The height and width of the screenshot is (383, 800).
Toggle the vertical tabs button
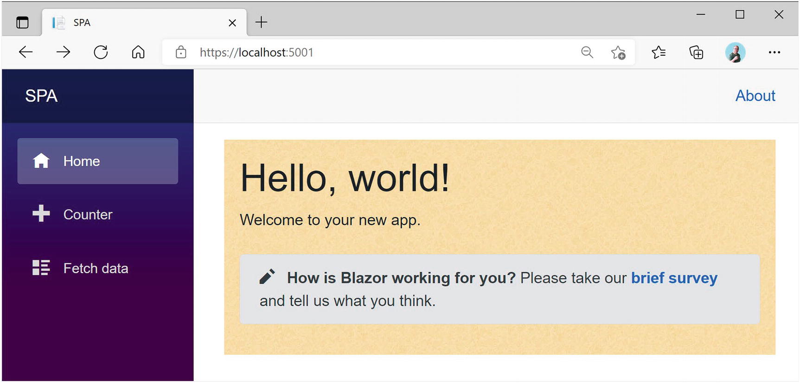click(22, 22)
